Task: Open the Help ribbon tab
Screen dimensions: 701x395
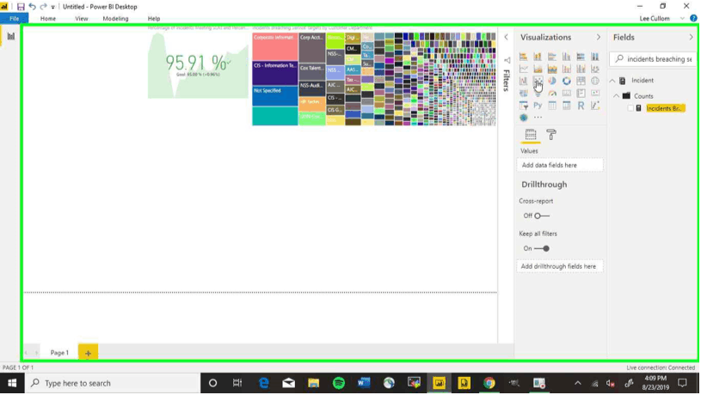Action: 154,19
